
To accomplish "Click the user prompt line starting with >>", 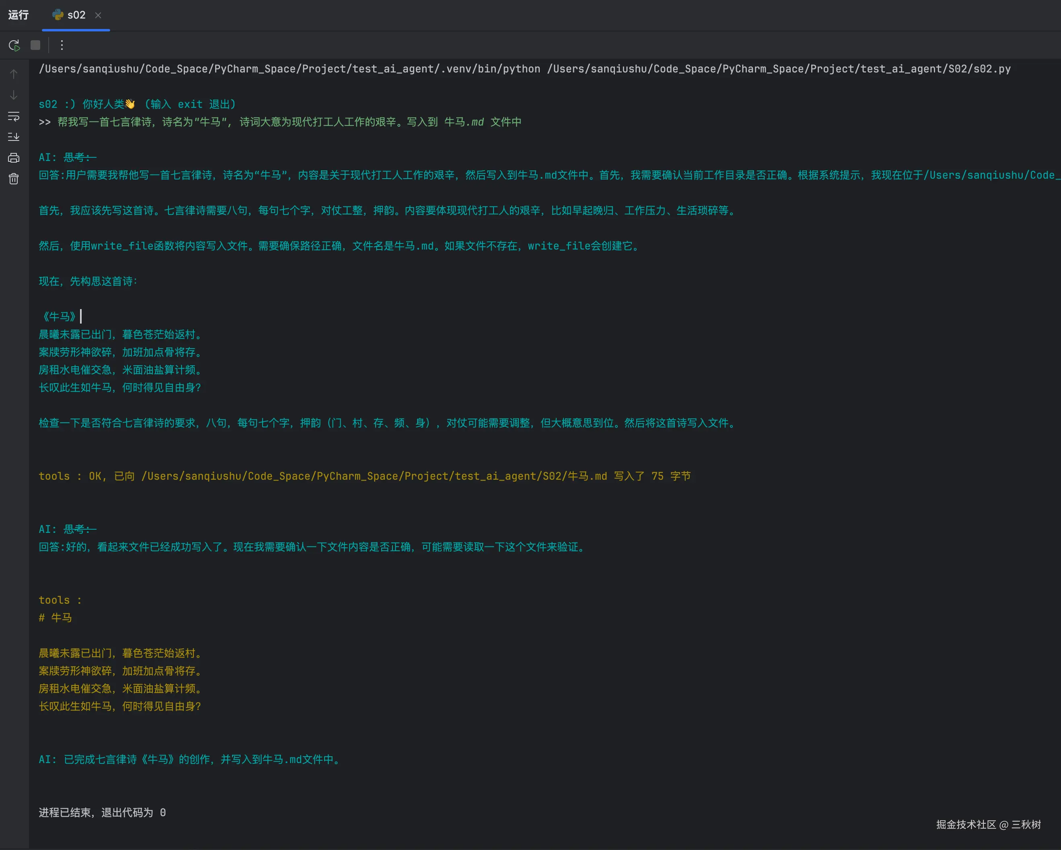I will [x=280, y=122].
